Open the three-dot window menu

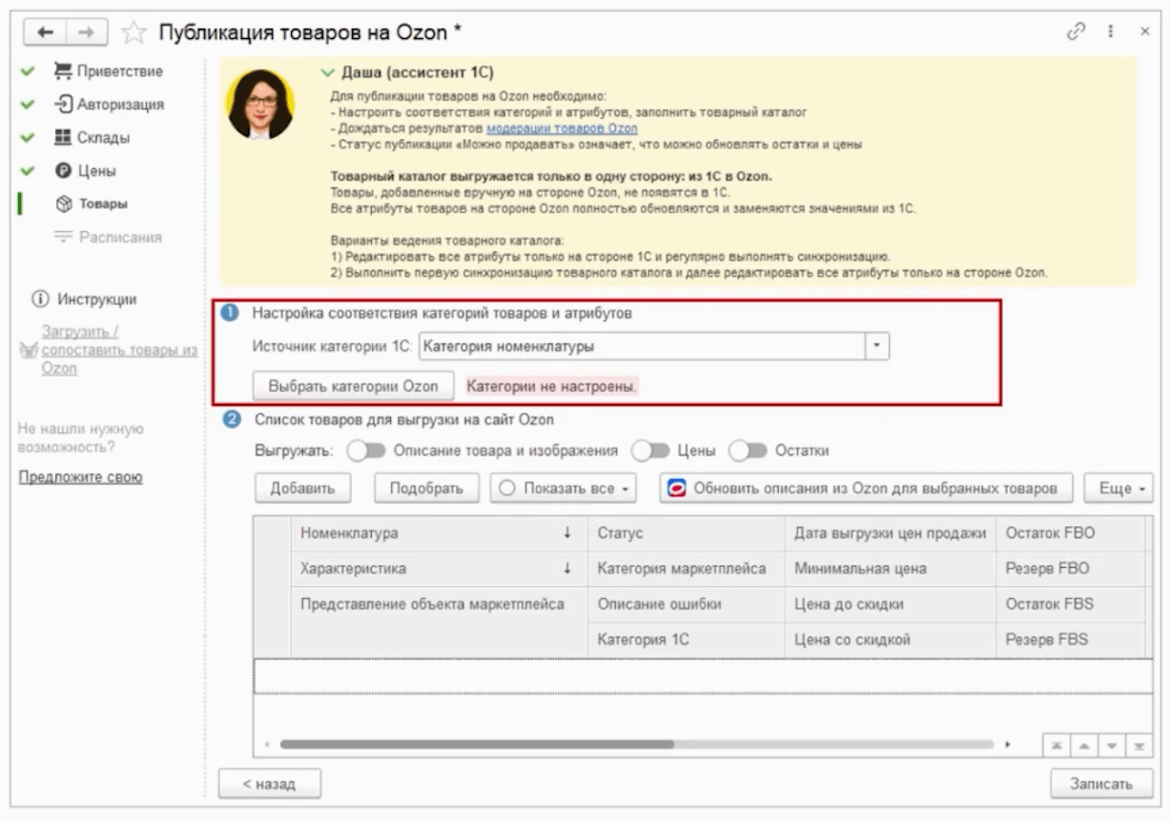[x=1111, y=30]
